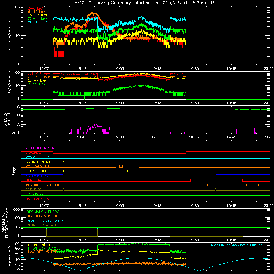The image size is (274, 274).
Task: Click counts/s/detector axis title of top panel
Action: (9, 36)
